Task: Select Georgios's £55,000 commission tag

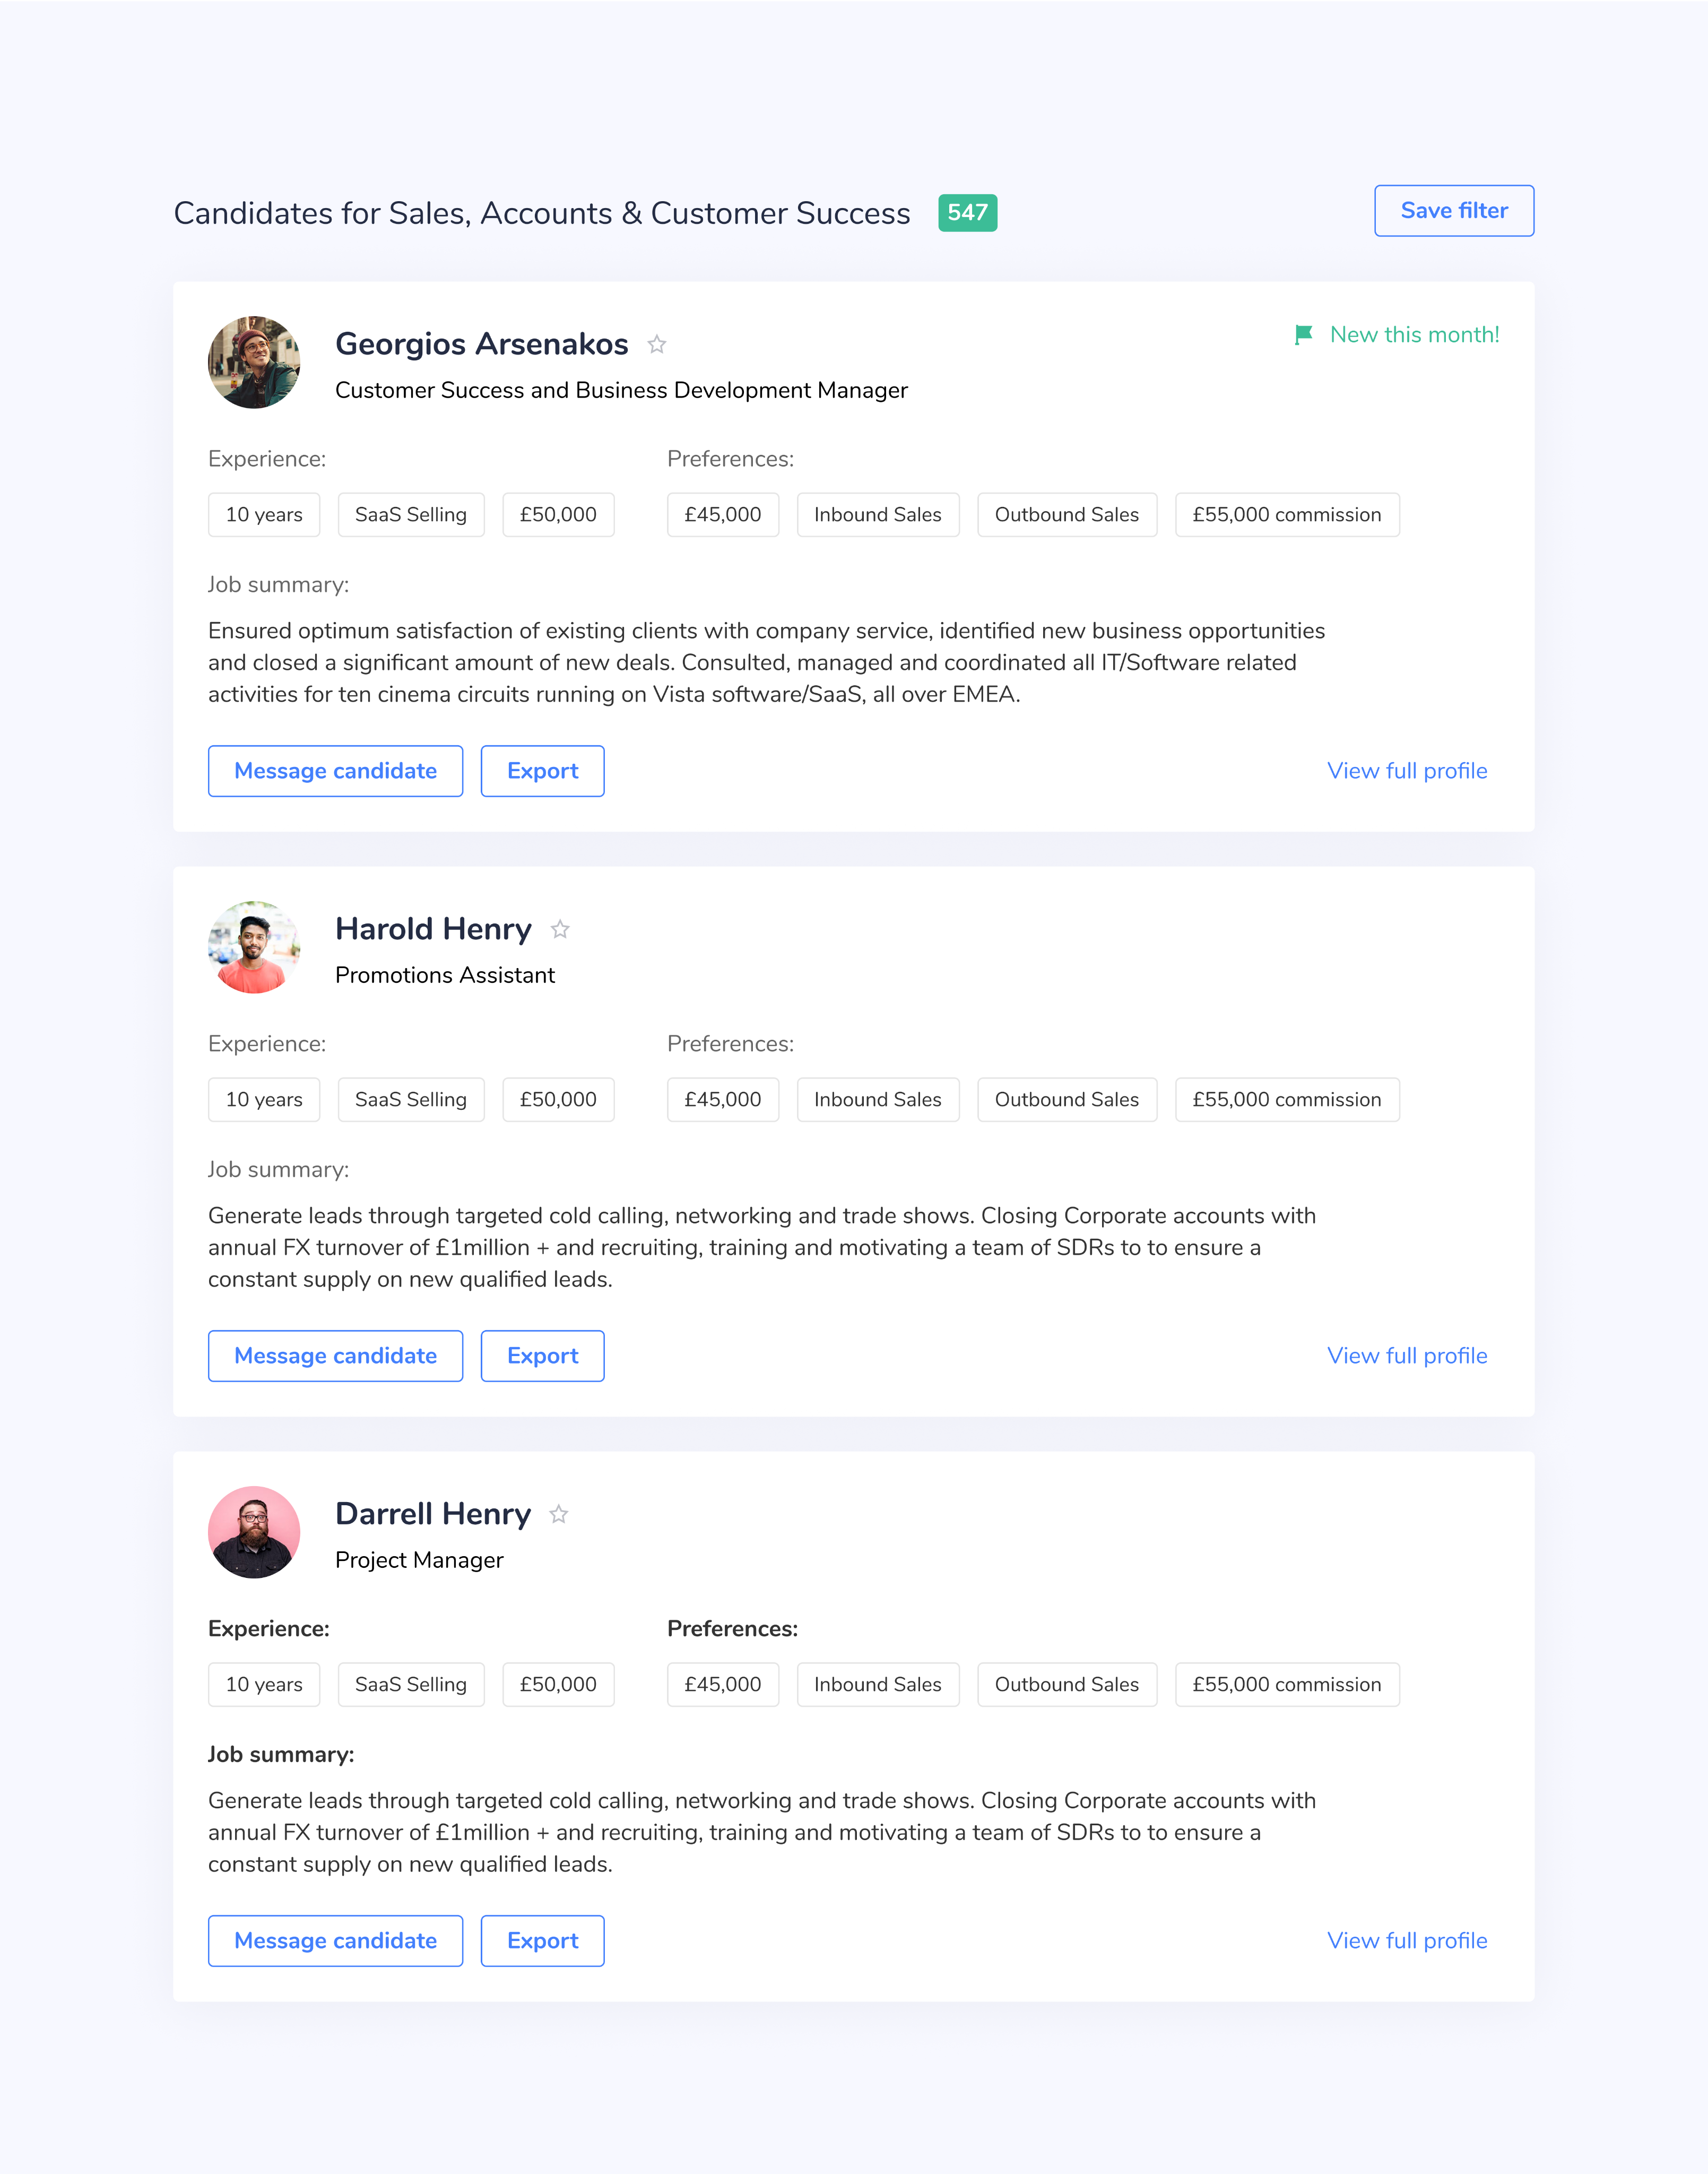Action: click(x=1286, y=515)
